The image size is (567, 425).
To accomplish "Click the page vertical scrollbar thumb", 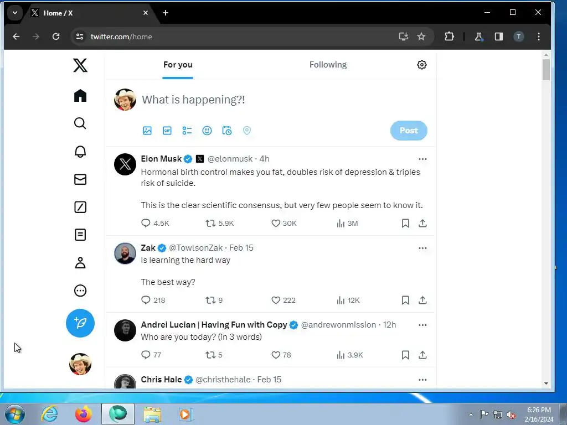I will [x=546, y=70].
